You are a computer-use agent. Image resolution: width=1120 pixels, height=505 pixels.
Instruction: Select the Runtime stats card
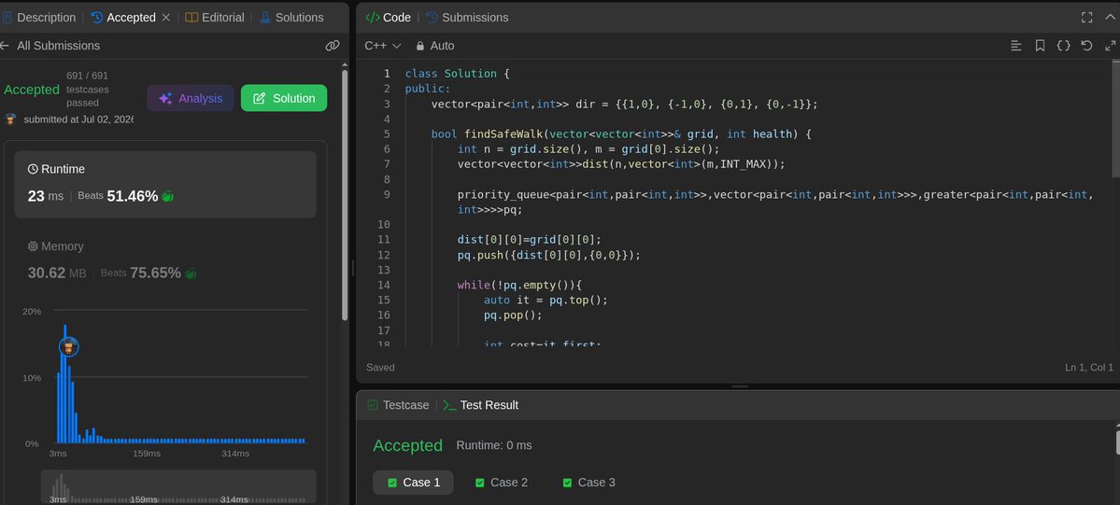(165, 184)
